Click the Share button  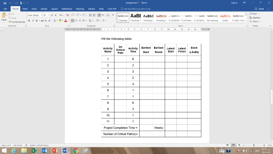259,9
